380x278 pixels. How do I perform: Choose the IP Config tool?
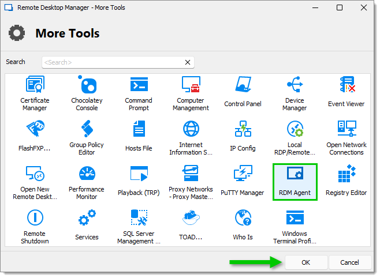[243, 137]
